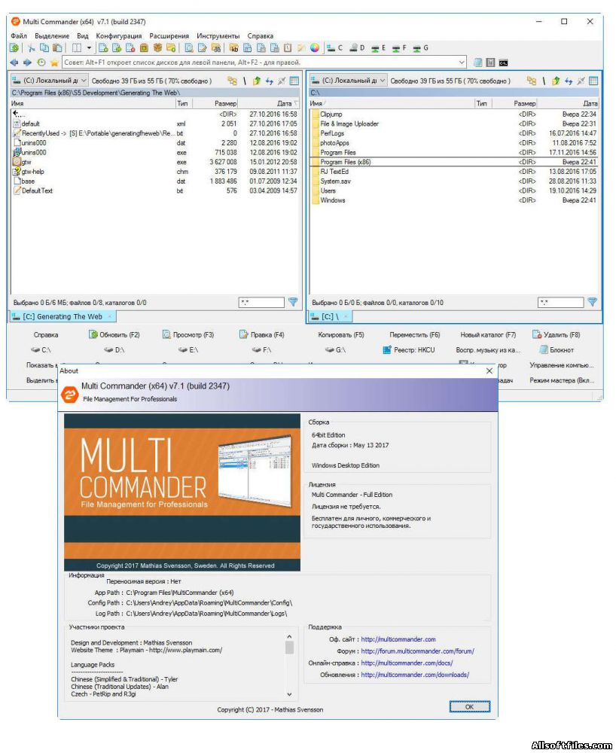Viewport: 616px width, 753px height.
Task: Open the command prompt console icon
Action: tap(503, 62)
